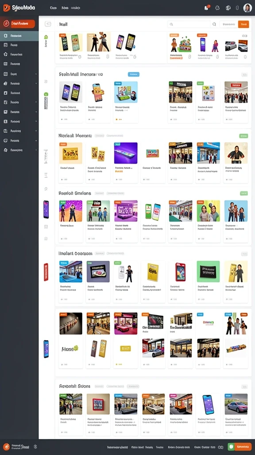Click the home icon in the left sidebar
This screenshot has height=455, width=255.
[5, 54]
